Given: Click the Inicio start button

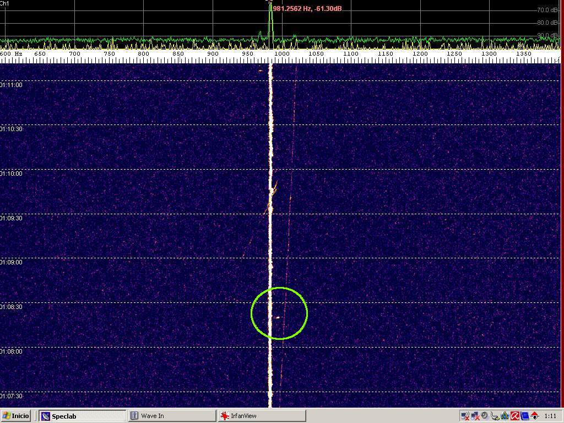Looking at the screenshot, I should coord(15,416).
